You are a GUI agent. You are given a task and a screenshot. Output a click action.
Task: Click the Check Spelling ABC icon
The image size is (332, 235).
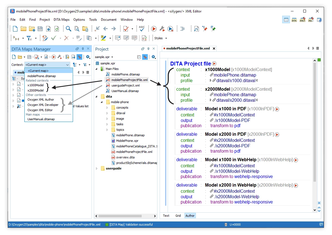click(142, 29)
